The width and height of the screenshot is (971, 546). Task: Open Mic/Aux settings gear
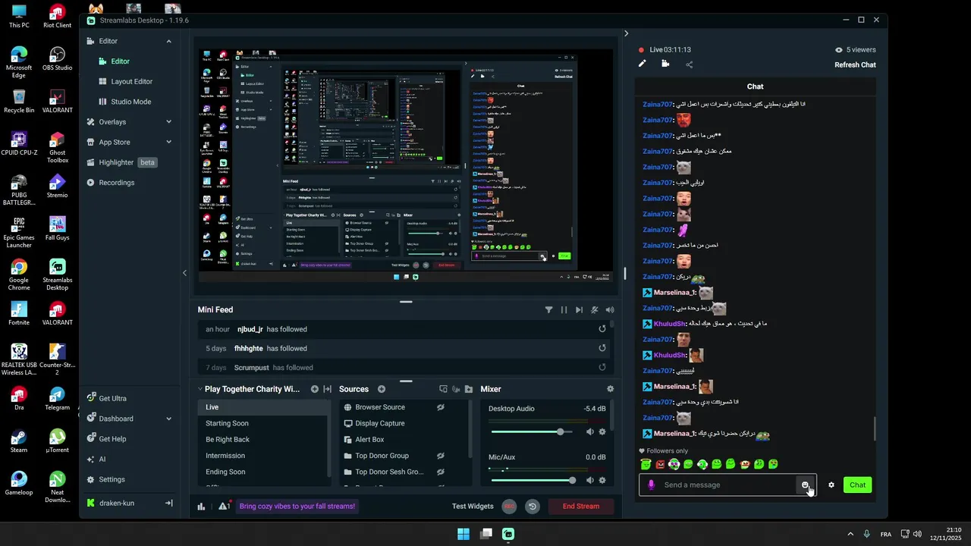(x=602, y=480)
